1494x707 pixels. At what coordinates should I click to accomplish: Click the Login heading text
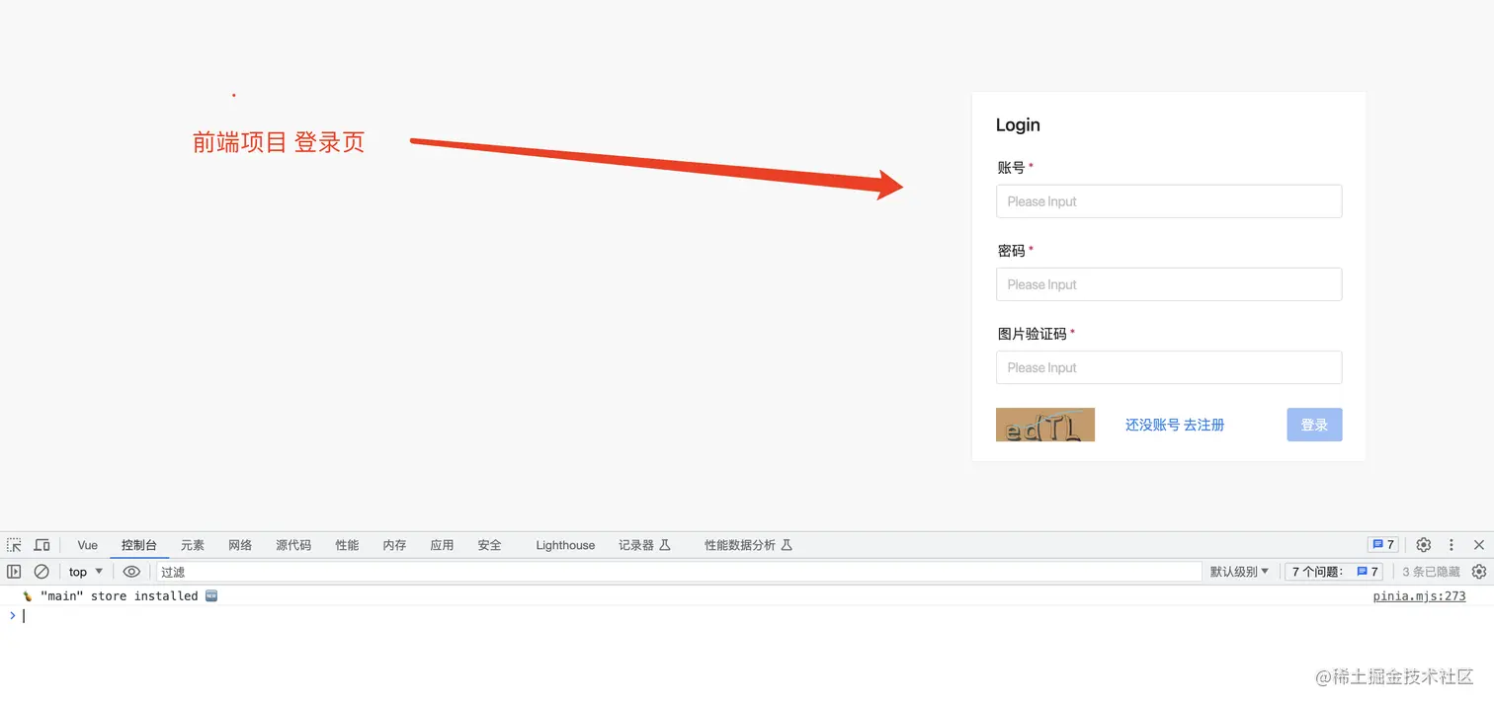[x=1018, y=124]
